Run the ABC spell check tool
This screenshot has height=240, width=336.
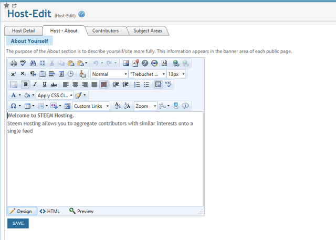point(23,63)
